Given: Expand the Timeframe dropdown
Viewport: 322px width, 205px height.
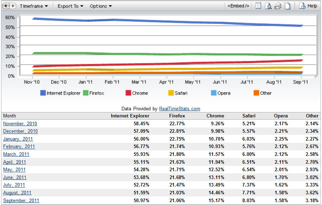Looking at the screenshot, I should [x=34, y=6].
